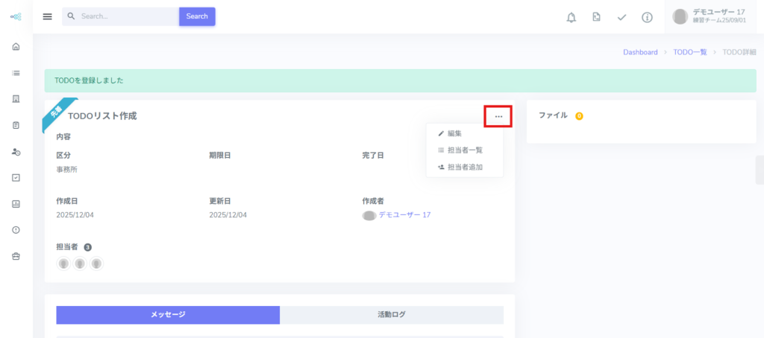The width and height of the screenshot is (764, 338).
Task: Open the info circle icon
Action: (x=647, y=17)
